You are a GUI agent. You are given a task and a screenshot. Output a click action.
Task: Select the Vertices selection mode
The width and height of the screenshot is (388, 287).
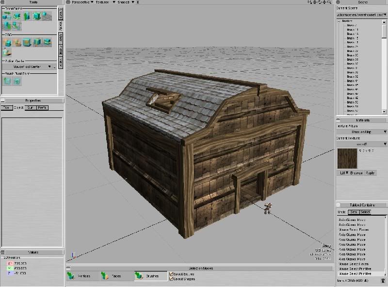(x=83, y=276)
